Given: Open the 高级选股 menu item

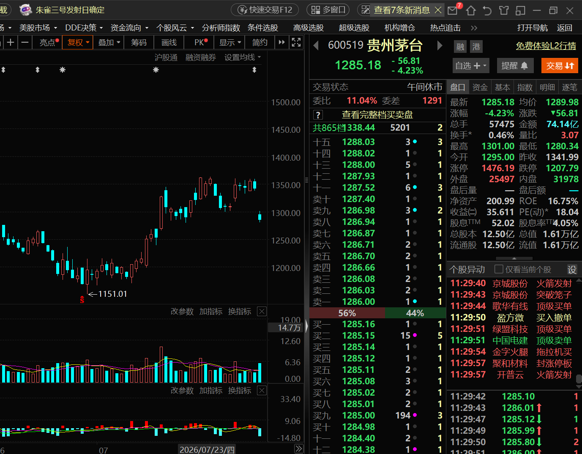Looking at the screenshot, I should (x=309, y=28).
